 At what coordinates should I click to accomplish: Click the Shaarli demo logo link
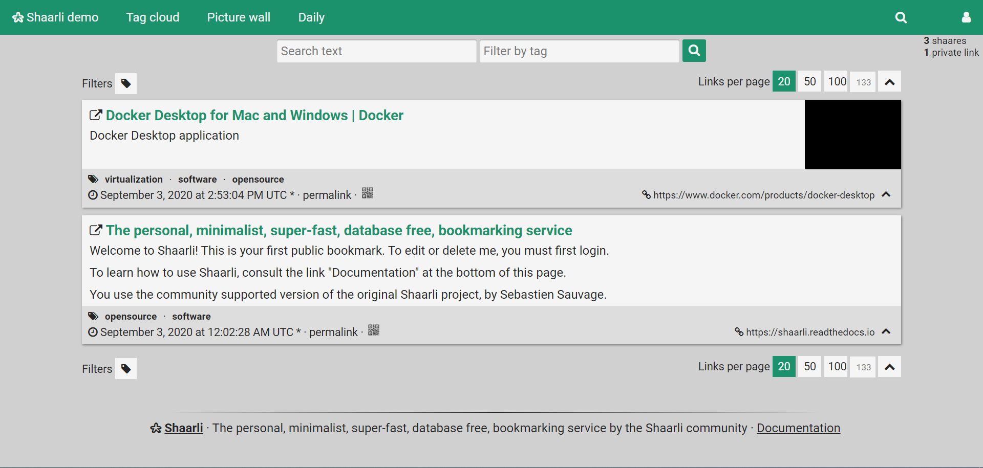(55, 17)
